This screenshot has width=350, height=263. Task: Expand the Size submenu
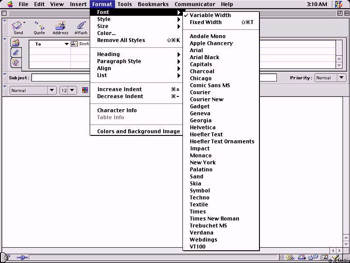(x=136, y=26)
